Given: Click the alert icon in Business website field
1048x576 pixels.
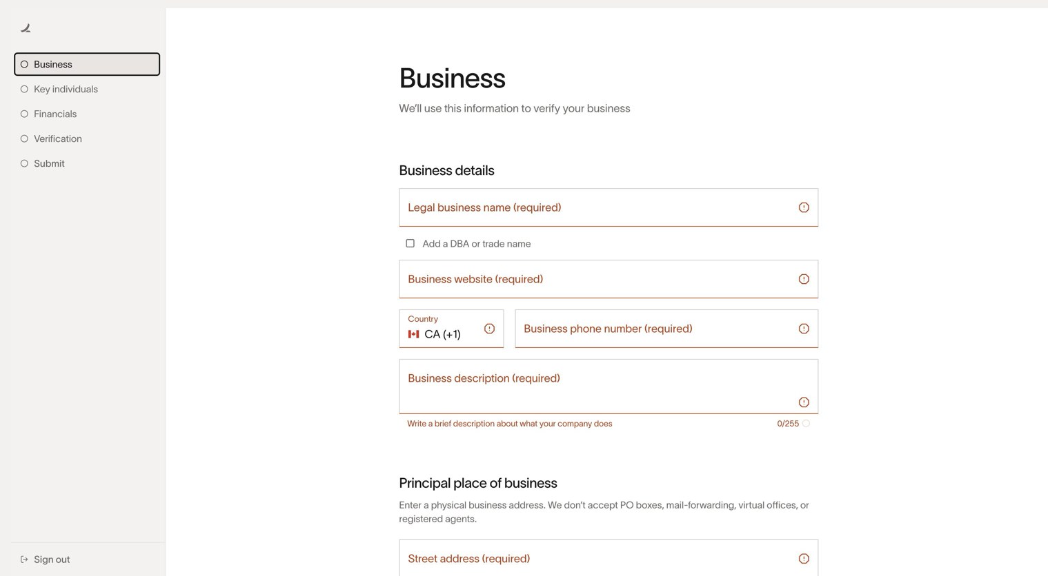Looking at the screenshot, I should coord(804,279).
